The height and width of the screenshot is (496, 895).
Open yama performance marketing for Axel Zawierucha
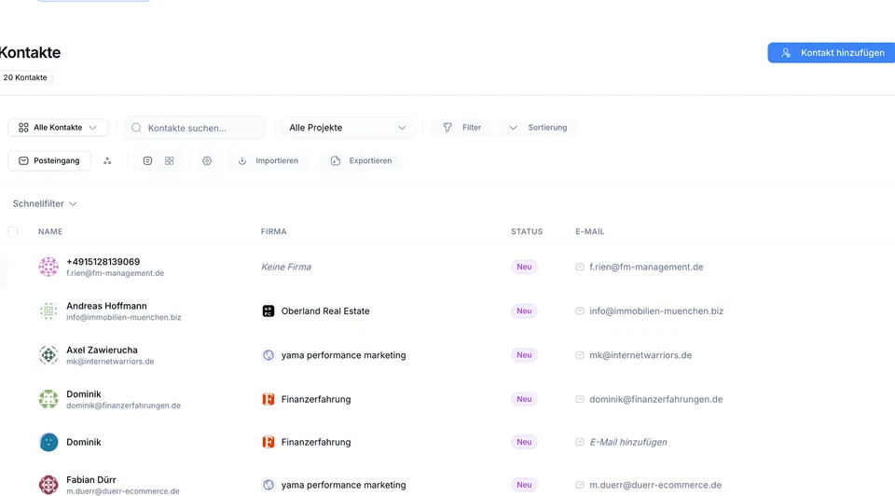pos(344,355)
